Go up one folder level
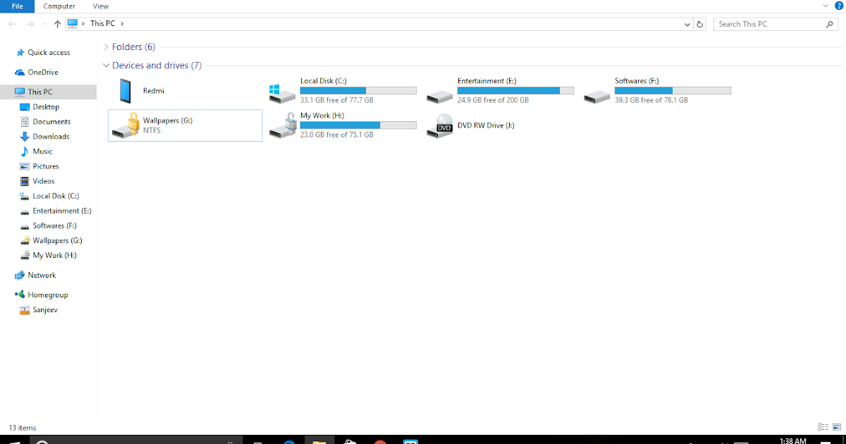 click(x=57, y=23)
